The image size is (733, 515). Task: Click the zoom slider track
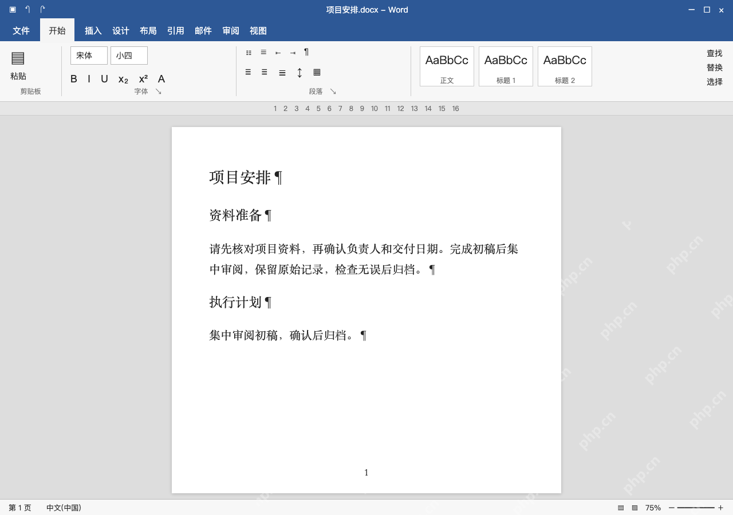[x=696, y=508]
